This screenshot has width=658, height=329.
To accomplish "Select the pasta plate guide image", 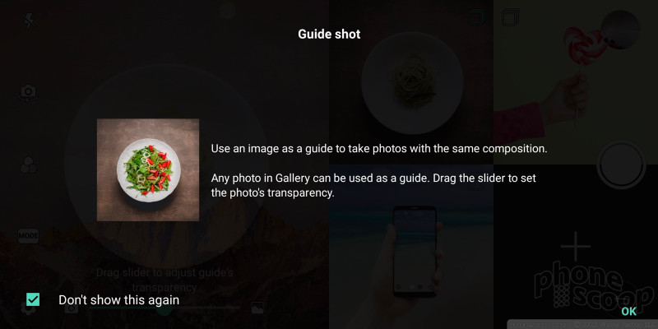I will pos(410,81).
